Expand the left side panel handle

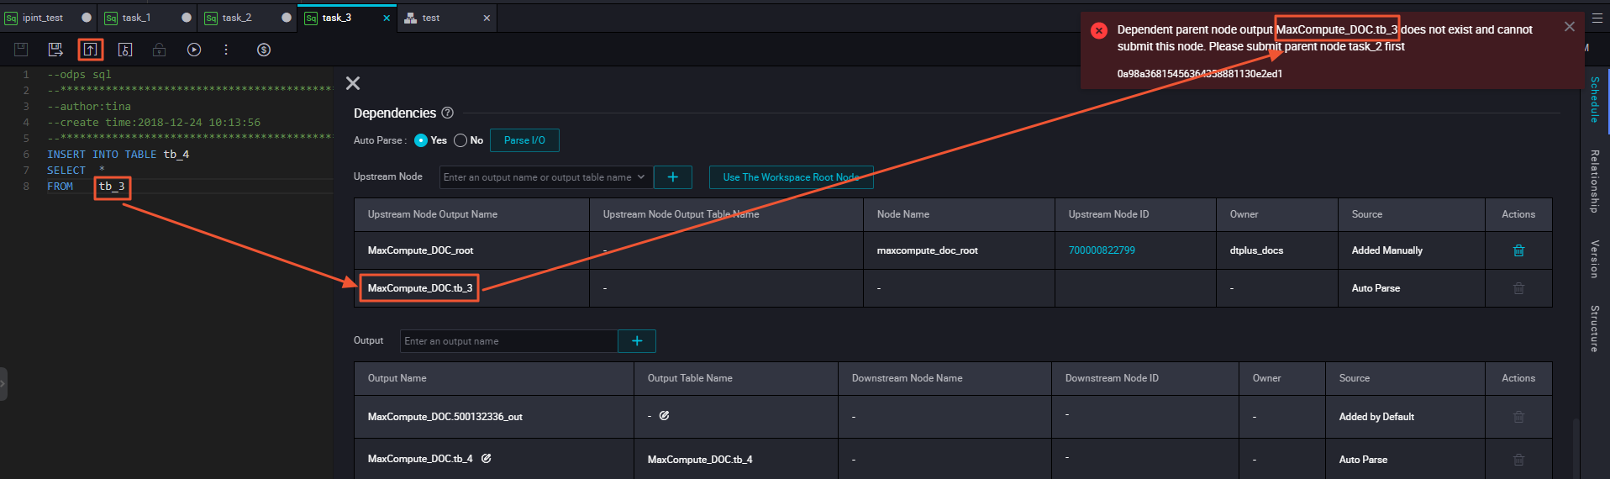click(x=3, y=384)
